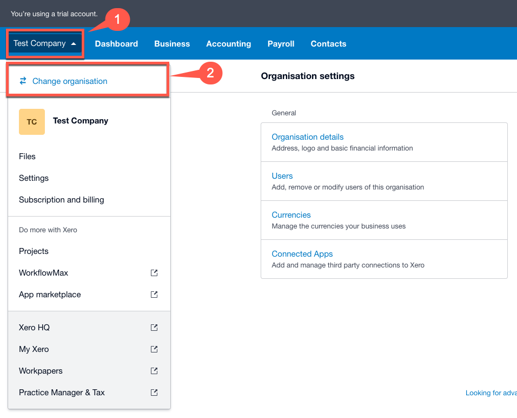Click external link icon beside Practice Manager & Tax
The height and width of the screenshot is (418, 517).
(x=154, y=393)
